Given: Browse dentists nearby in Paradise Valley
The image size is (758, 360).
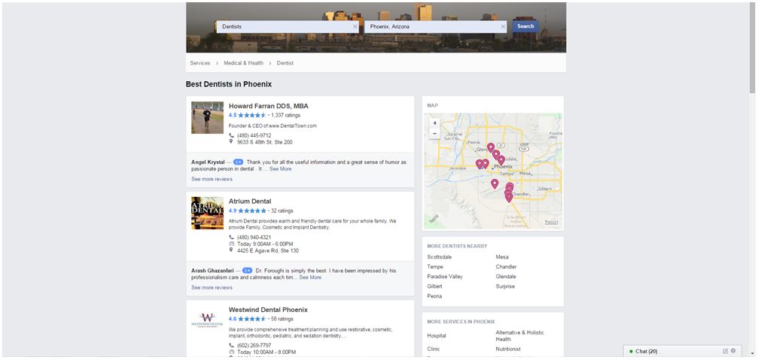Looking at the screenshot, I should 445,277.
